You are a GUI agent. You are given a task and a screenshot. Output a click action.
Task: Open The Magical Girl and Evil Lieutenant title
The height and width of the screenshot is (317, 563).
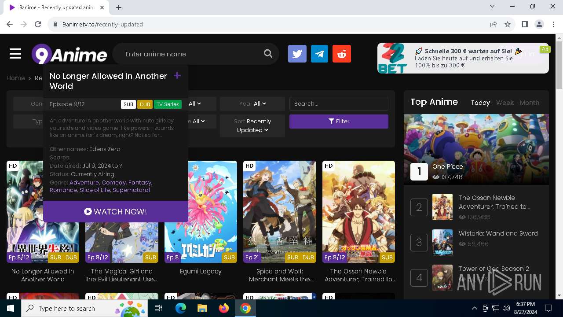point(122,275)
